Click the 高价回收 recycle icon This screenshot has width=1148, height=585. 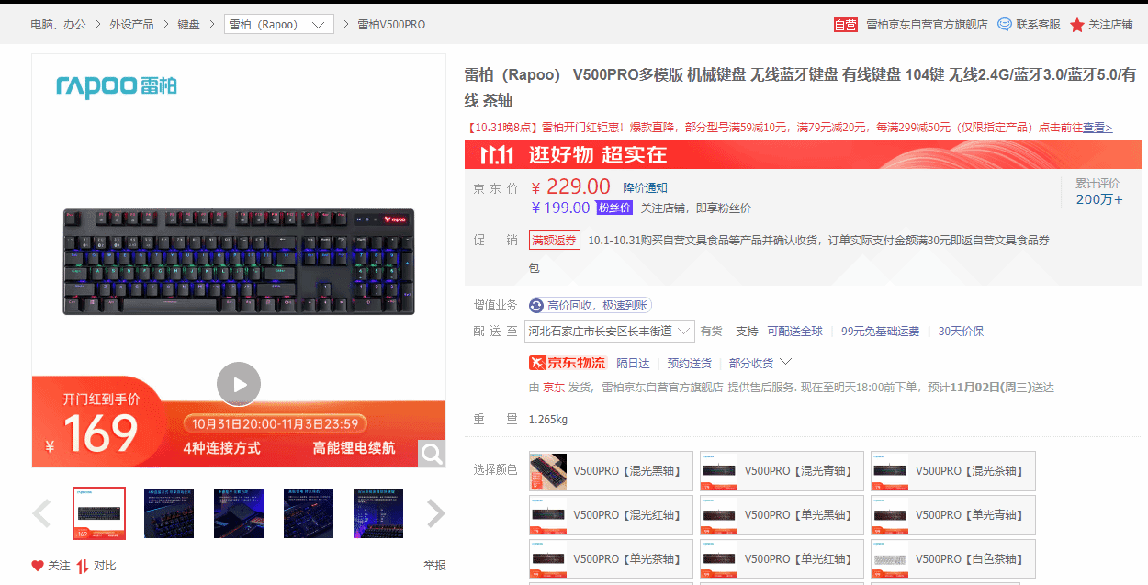(x=536, y=305)
